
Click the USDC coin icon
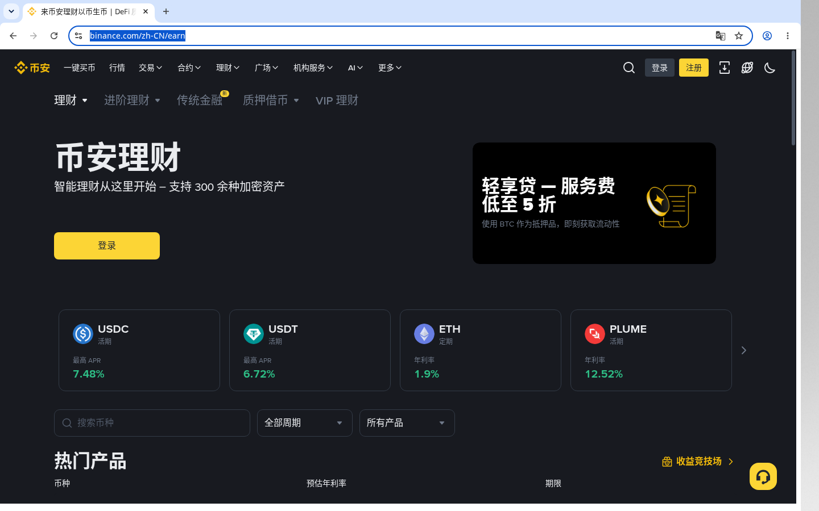coord(83,334)
